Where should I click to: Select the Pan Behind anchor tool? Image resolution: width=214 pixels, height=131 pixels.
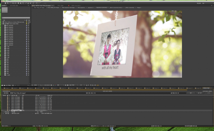[16, 3]
